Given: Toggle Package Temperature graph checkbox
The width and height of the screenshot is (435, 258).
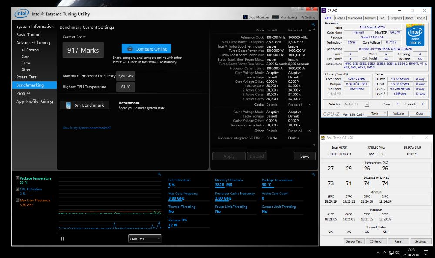Looking at the screenshot, I should coord(17,178).
